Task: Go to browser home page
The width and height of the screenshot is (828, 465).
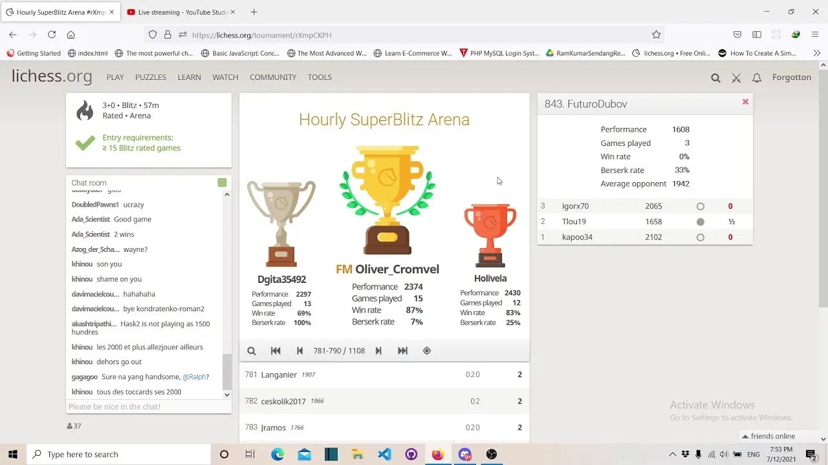Action: click(71, 35)
